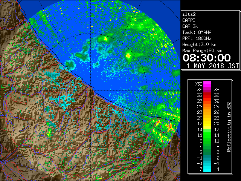Click the magenta >38 dBZ legend swatch
The width and height of the screenshot is (241, 181).
207,84
